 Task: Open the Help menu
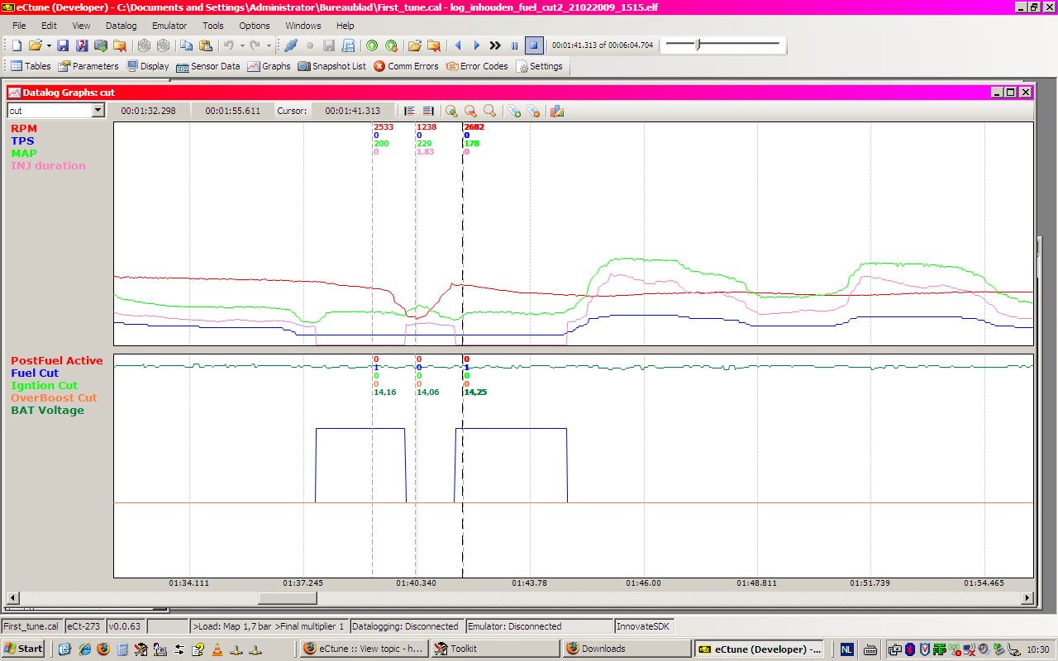(x=346, y=26)
